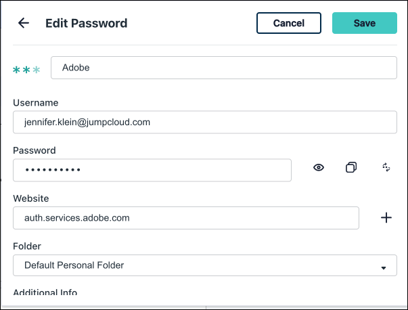
Task: Save the password changes
Action: [364, 23]
